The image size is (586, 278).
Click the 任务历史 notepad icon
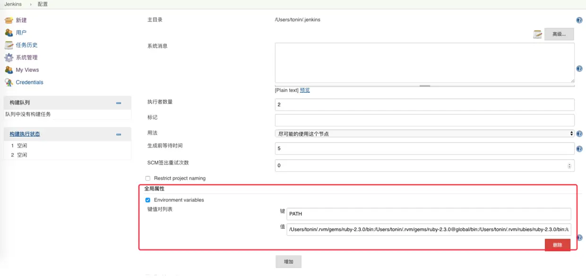[9, 45]
